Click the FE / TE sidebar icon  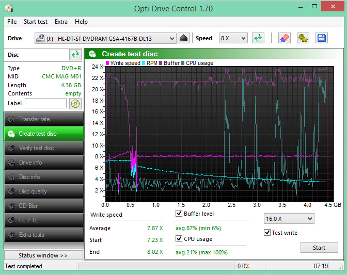tap(11, 220)
